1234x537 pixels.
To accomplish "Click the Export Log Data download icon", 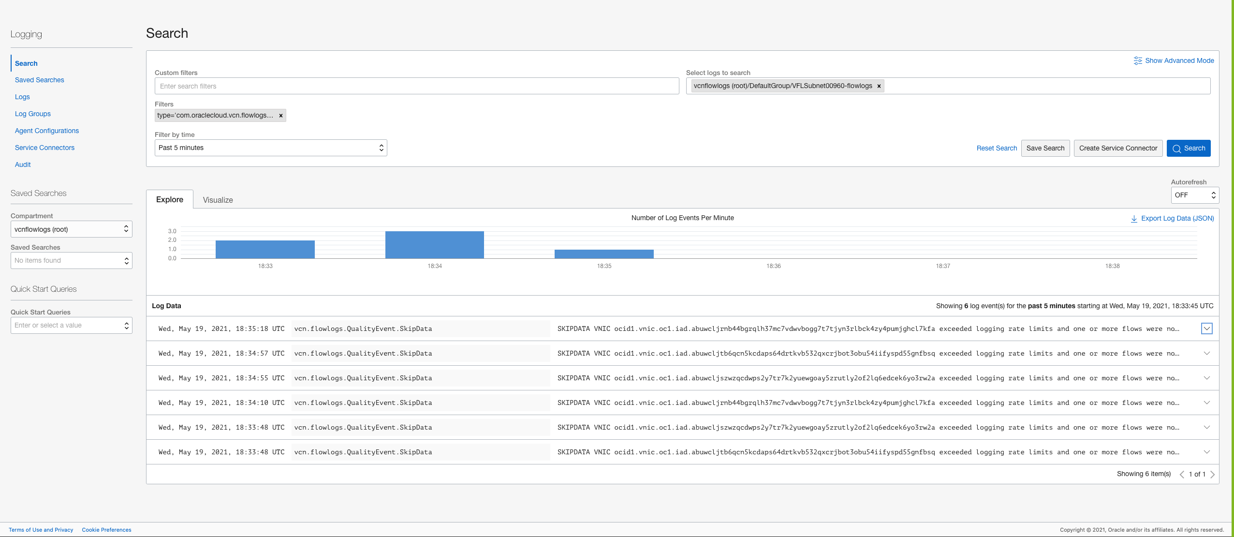I will pyautogui.click(x=1134, y=219).
